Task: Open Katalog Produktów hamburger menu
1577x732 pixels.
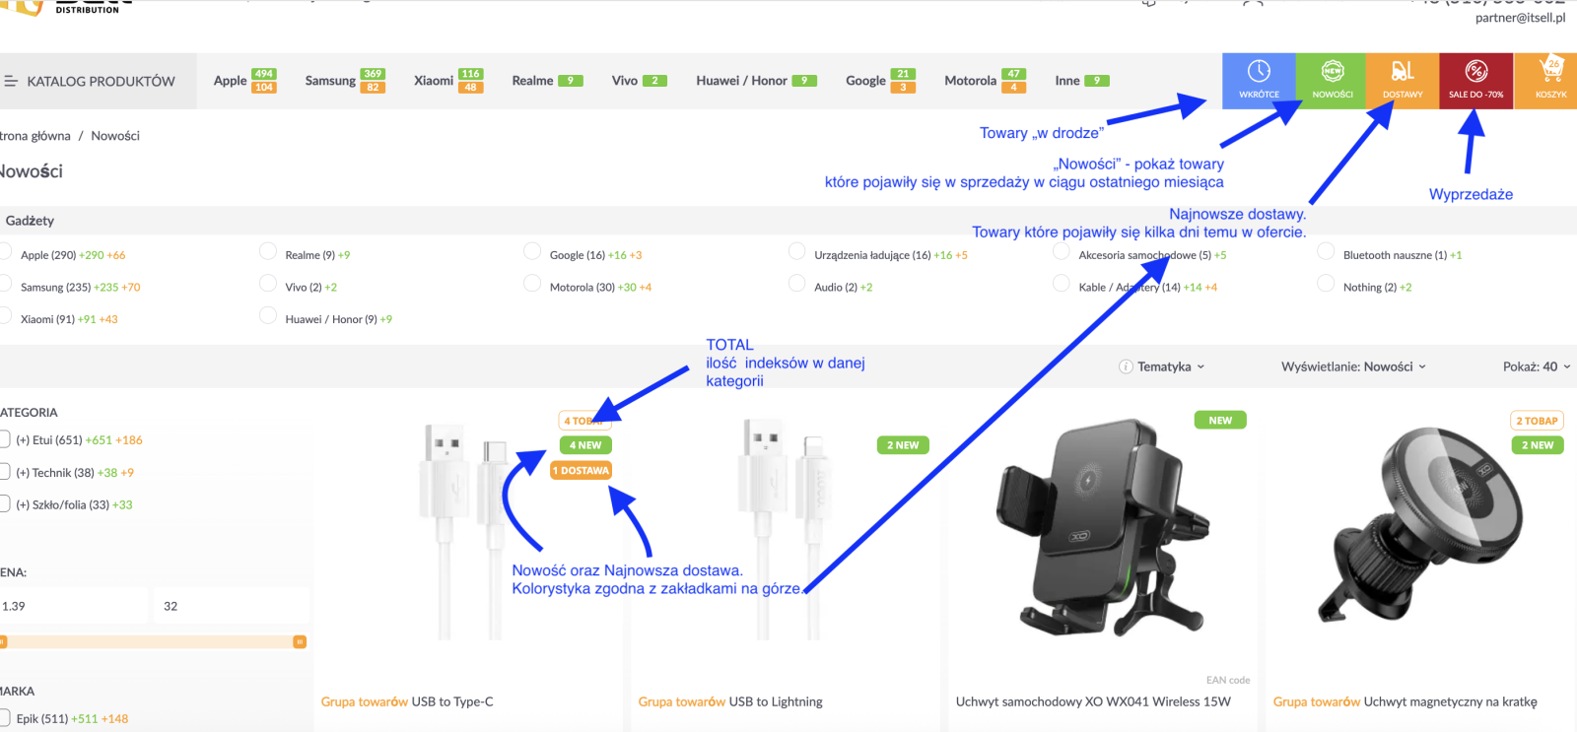Action: pyautogui.click(x=12, y=81)
